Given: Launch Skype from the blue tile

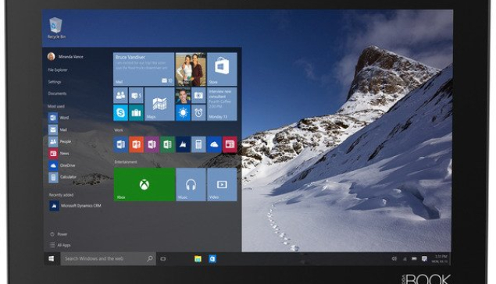Looking at the screenshot, I should [x=120, y=113].
